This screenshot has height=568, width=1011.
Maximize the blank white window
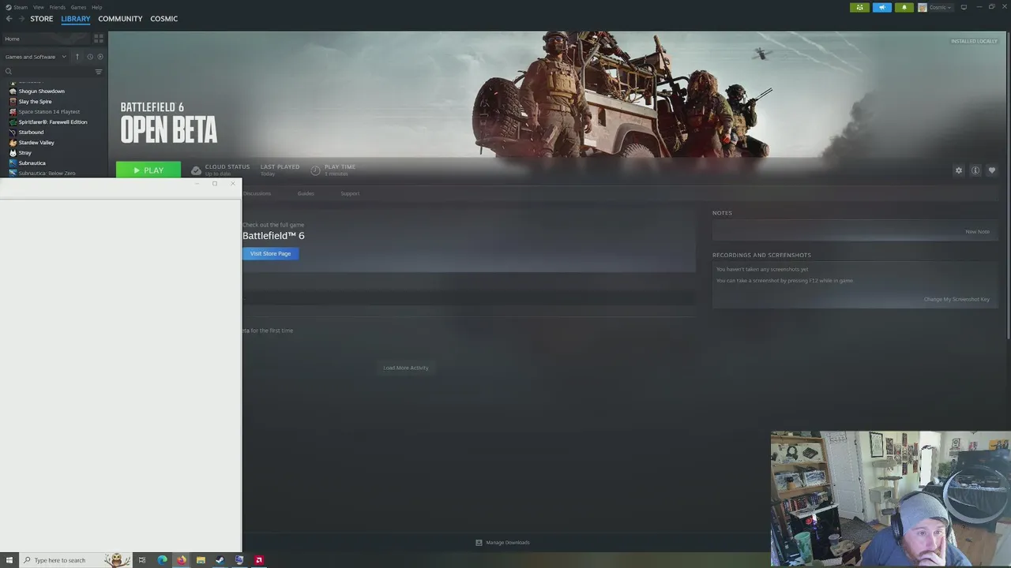pos(215,184)
